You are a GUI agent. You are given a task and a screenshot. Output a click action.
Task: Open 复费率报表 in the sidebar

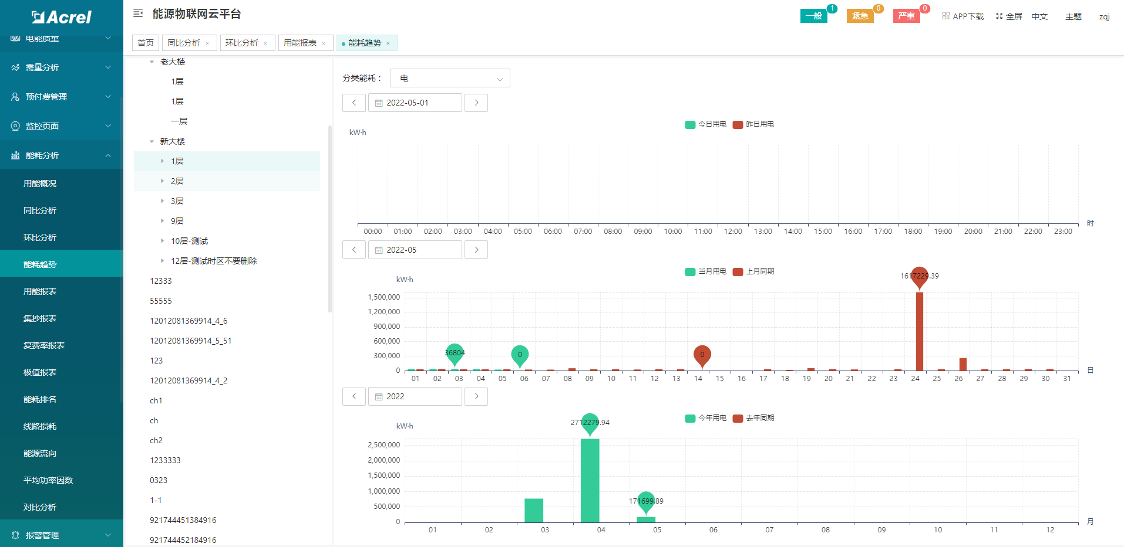44,345
